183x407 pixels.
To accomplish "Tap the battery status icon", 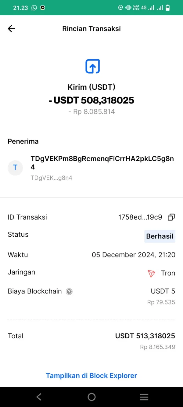I will (167, 8).
